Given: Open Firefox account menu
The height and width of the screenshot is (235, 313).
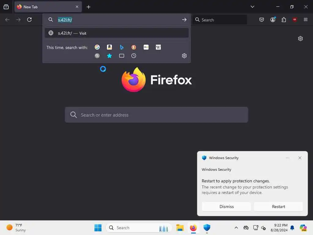Looking at the screenshot, I should (x=273, y=20).
